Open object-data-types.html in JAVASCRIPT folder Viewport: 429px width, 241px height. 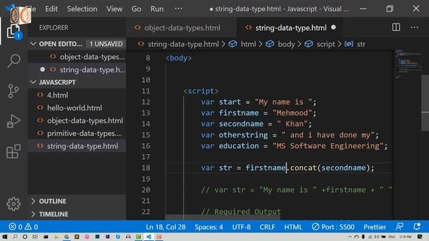pyautogui.click(x=76, y=120)
